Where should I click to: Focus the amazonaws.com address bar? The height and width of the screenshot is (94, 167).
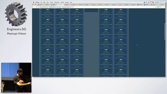[x=97, y=7]
